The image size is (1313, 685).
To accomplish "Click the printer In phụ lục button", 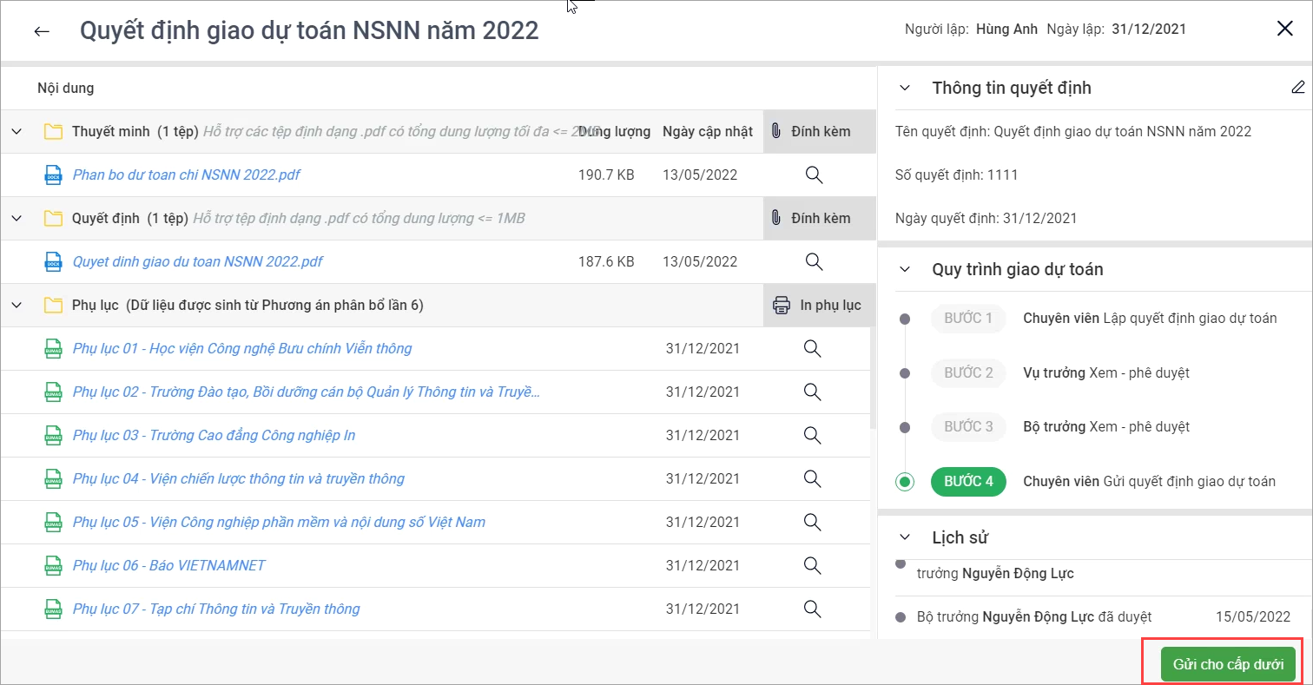I will tap(817, 305).
